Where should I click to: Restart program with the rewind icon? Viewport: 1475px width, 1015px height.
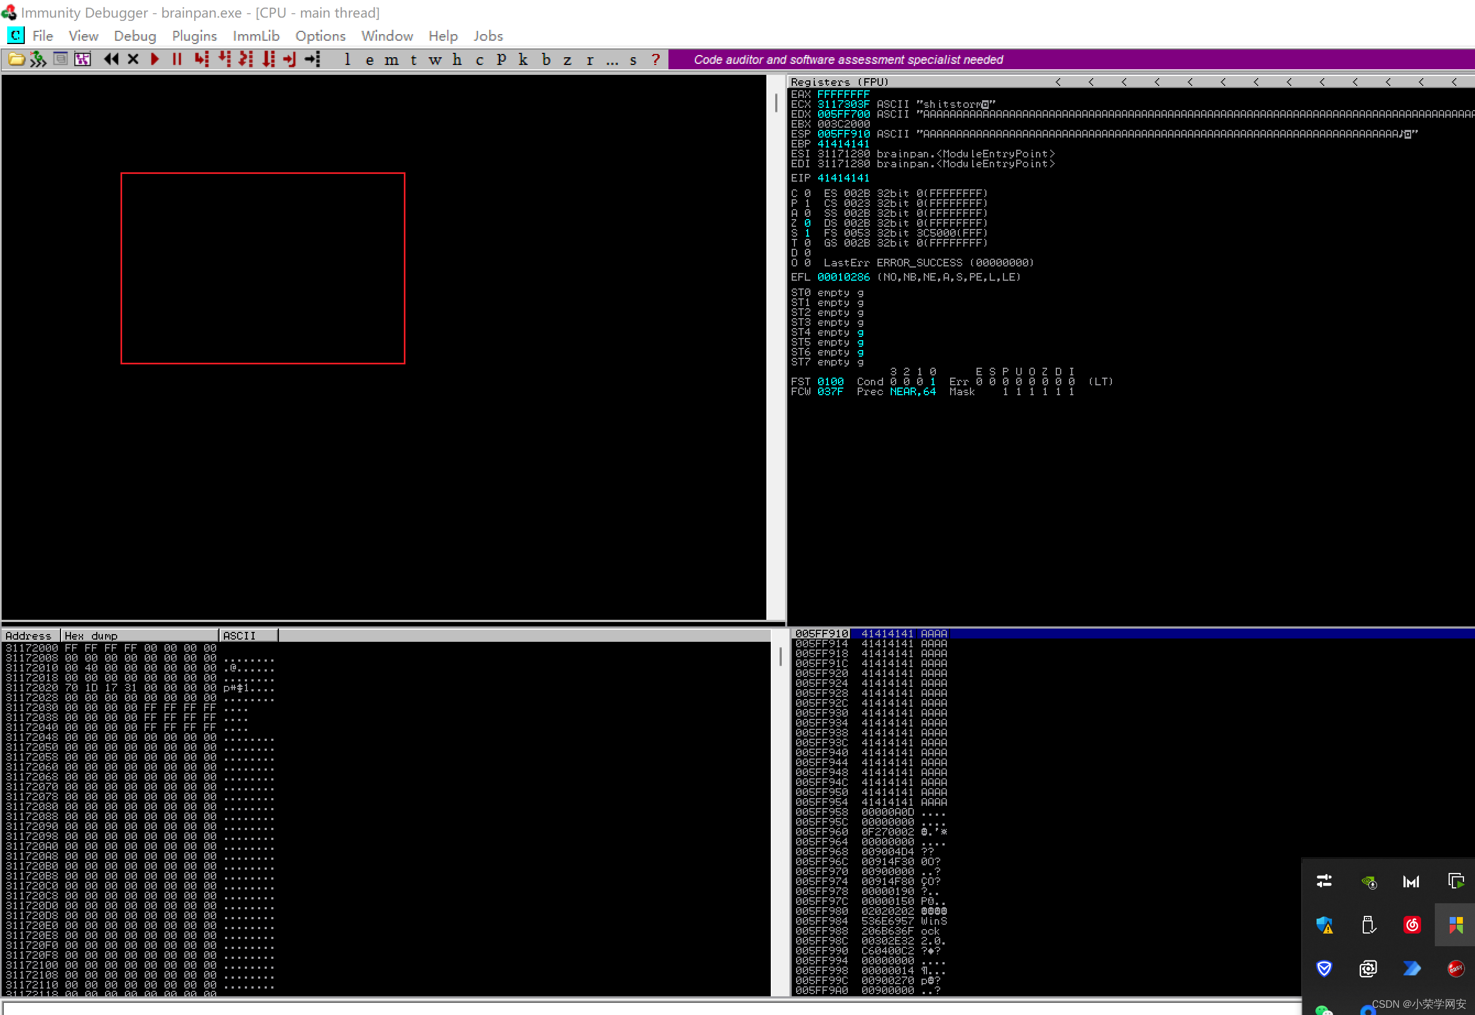point(111,59)
